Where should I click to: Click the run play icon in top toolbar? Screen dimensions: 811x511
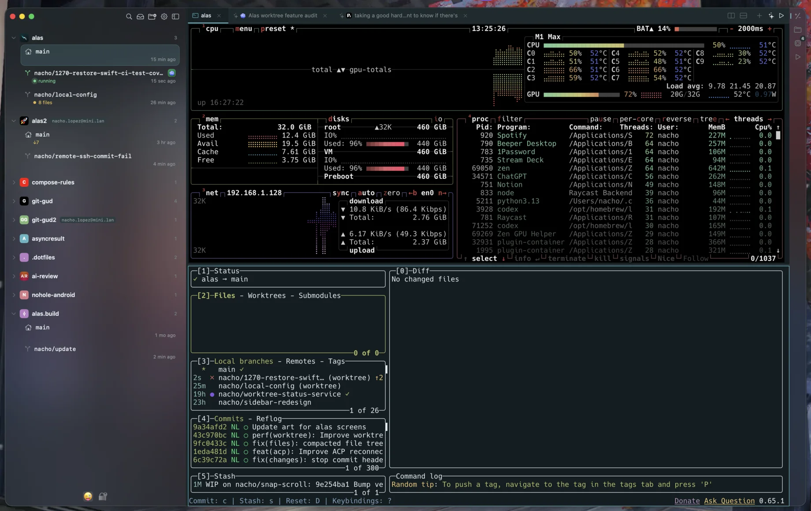pyautogui.click(x=781, y=15)
